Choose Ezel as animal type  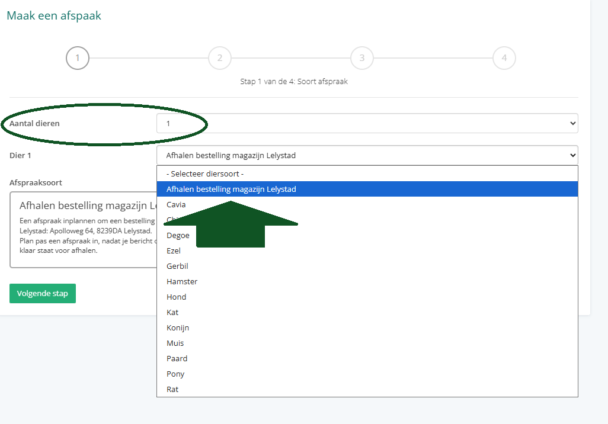[174, 251]
